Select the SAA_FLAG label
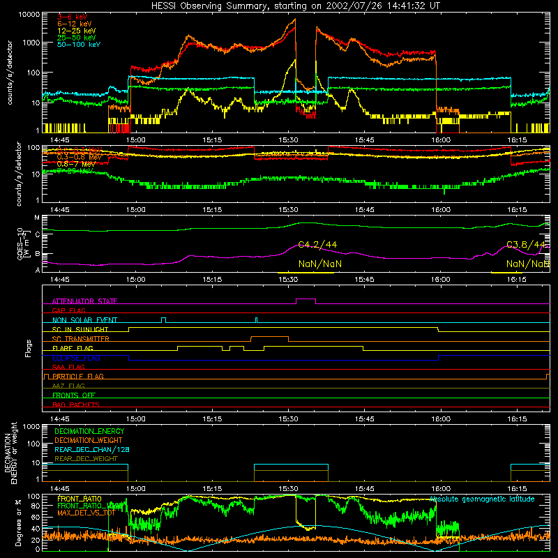This screenshot has width=558, height=558. click(x=68, y=367)
